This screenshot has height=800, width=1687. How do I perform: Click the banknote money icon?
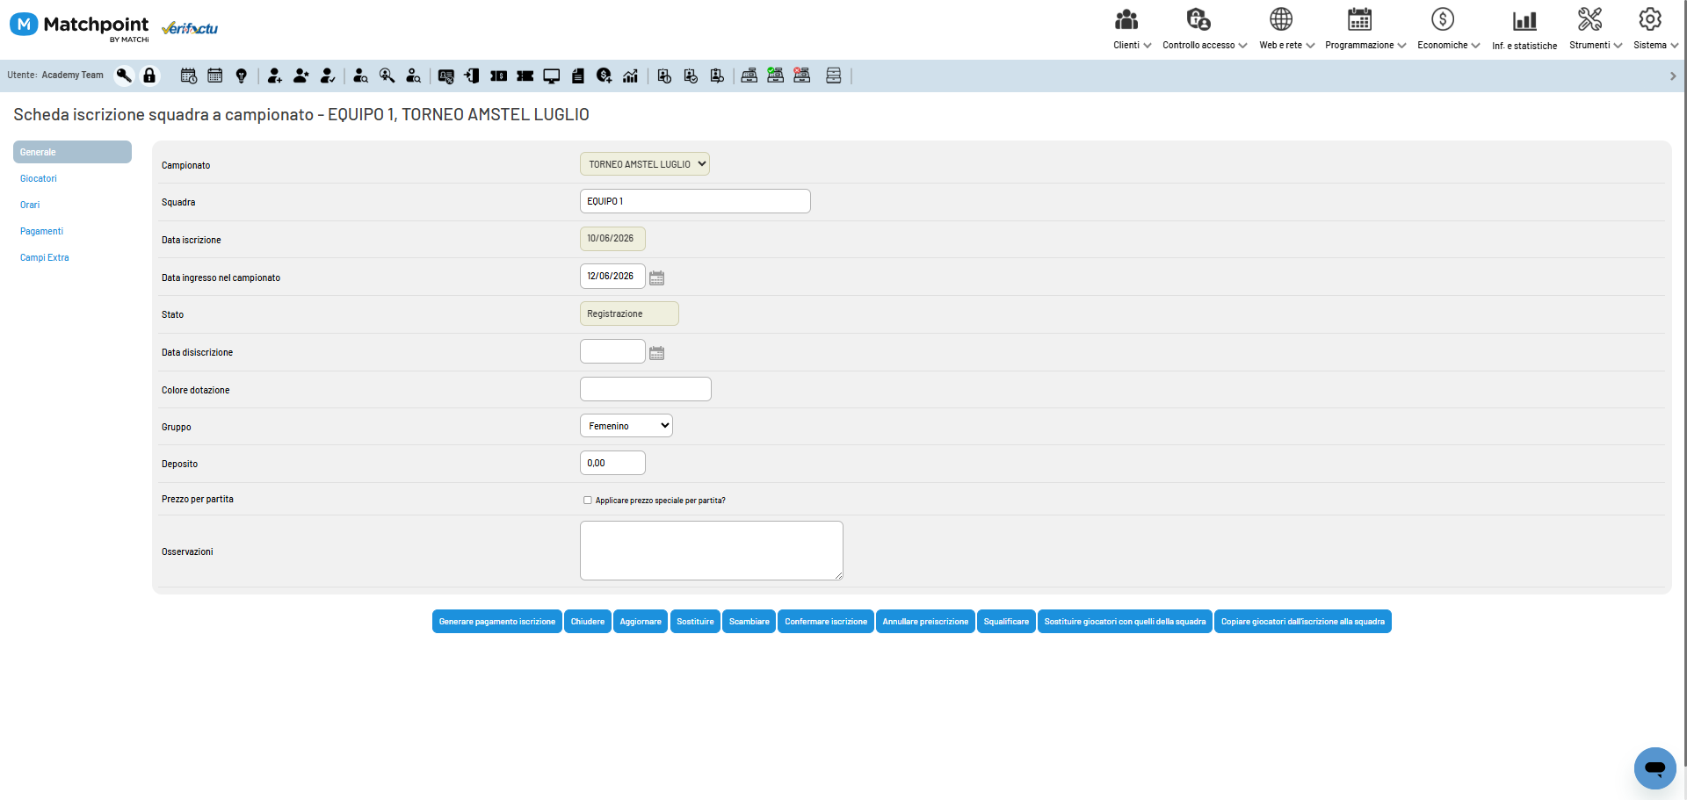[x=499, y=76]
